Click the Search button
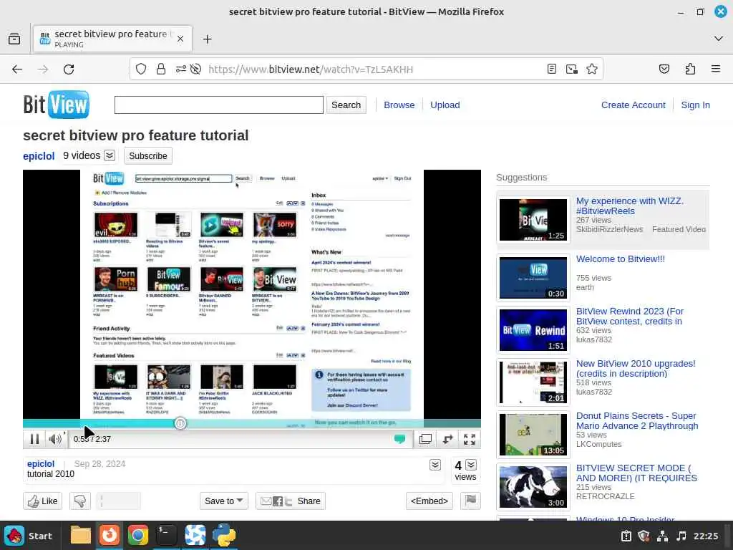 pos(346,105)
